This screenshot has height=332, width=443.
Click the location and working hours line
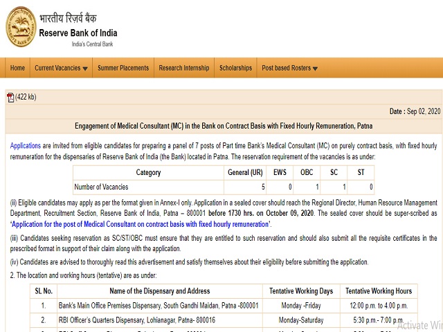[x=83, y=275]
